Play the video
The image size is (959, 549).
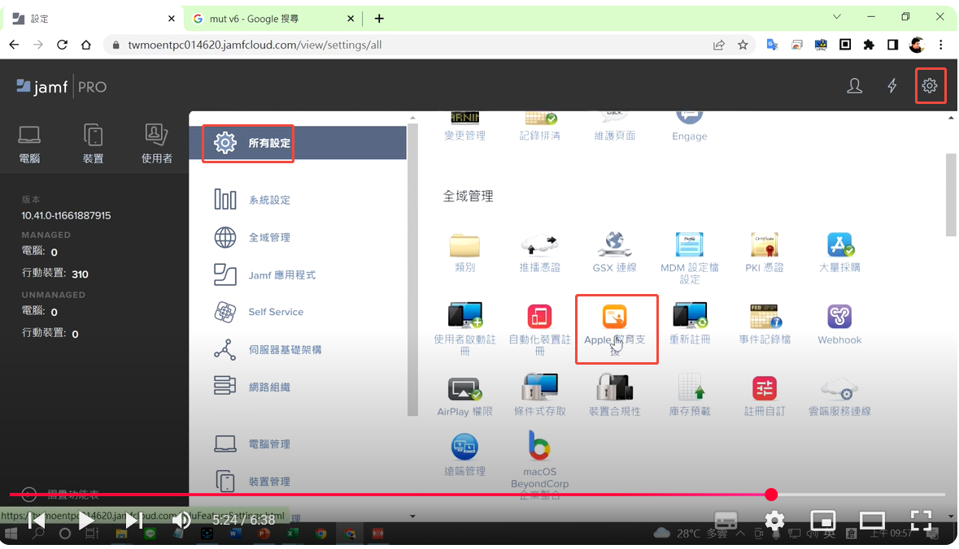[x=86, y=521]
